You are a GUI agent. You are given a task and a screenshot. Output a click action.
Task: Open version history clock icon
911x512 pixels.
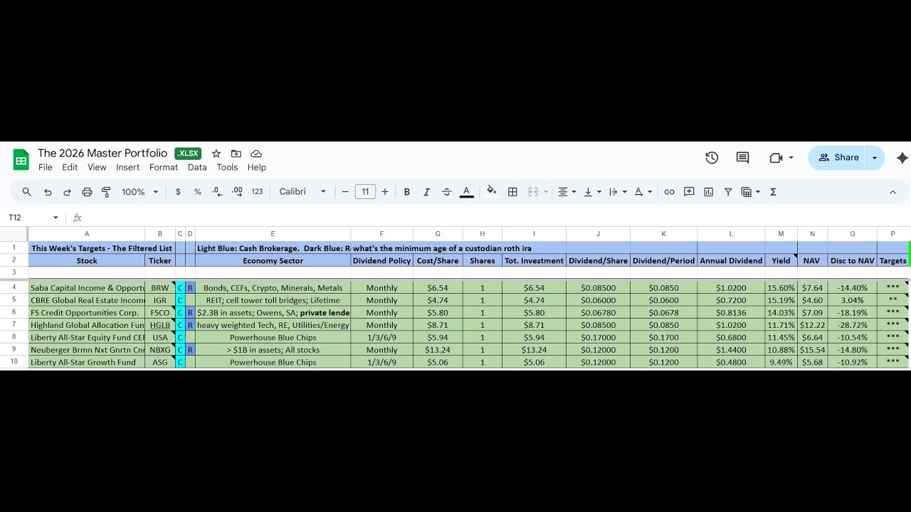(712, 158)
